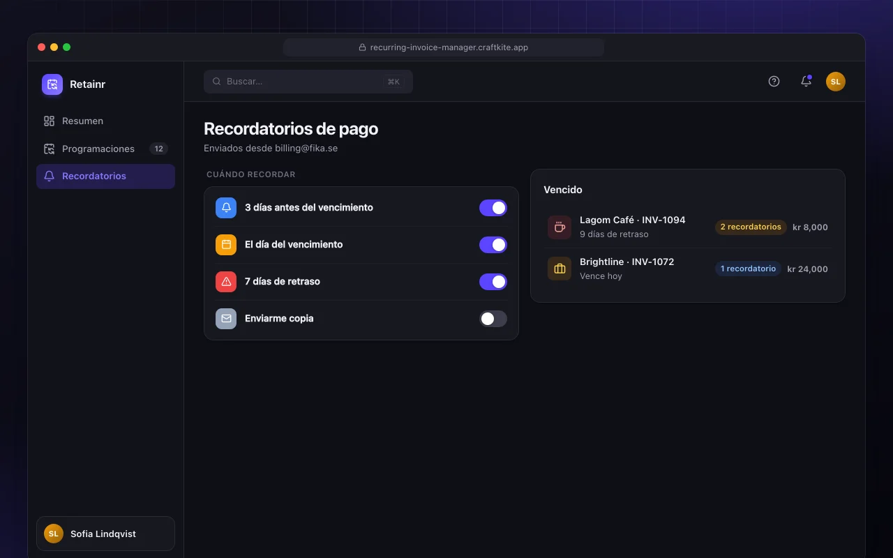Viewport: 893px width, 558px height.
Task: Click the Programaciones calendar icon
Action: (49, 149)
